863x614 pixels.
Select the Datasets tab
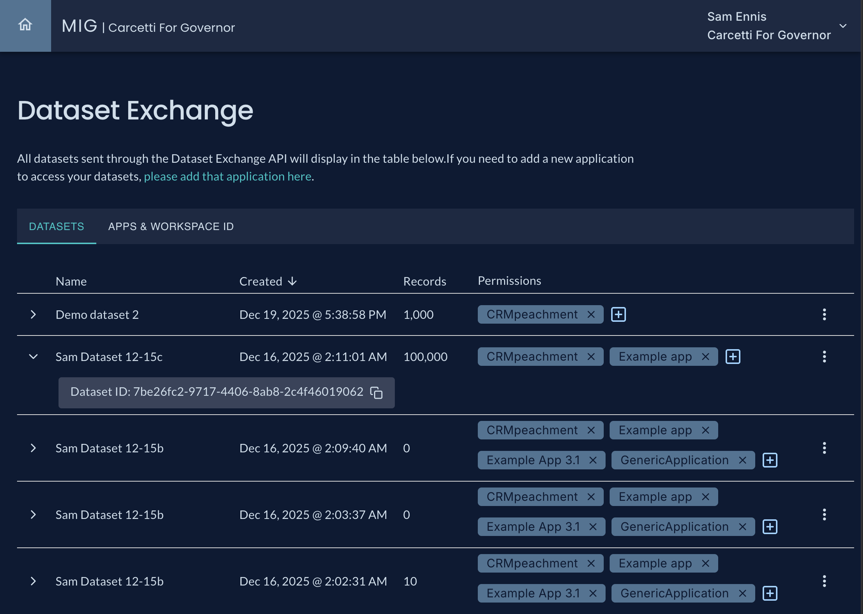tap(56, 226)
